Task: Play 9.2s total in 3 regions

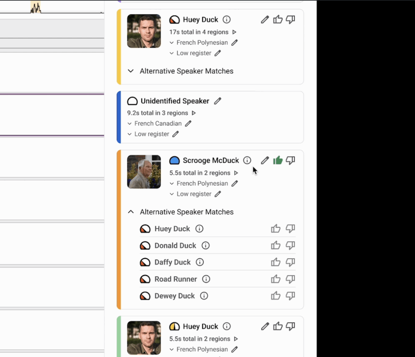Action: pyautogui.click(x=194, y=113)
